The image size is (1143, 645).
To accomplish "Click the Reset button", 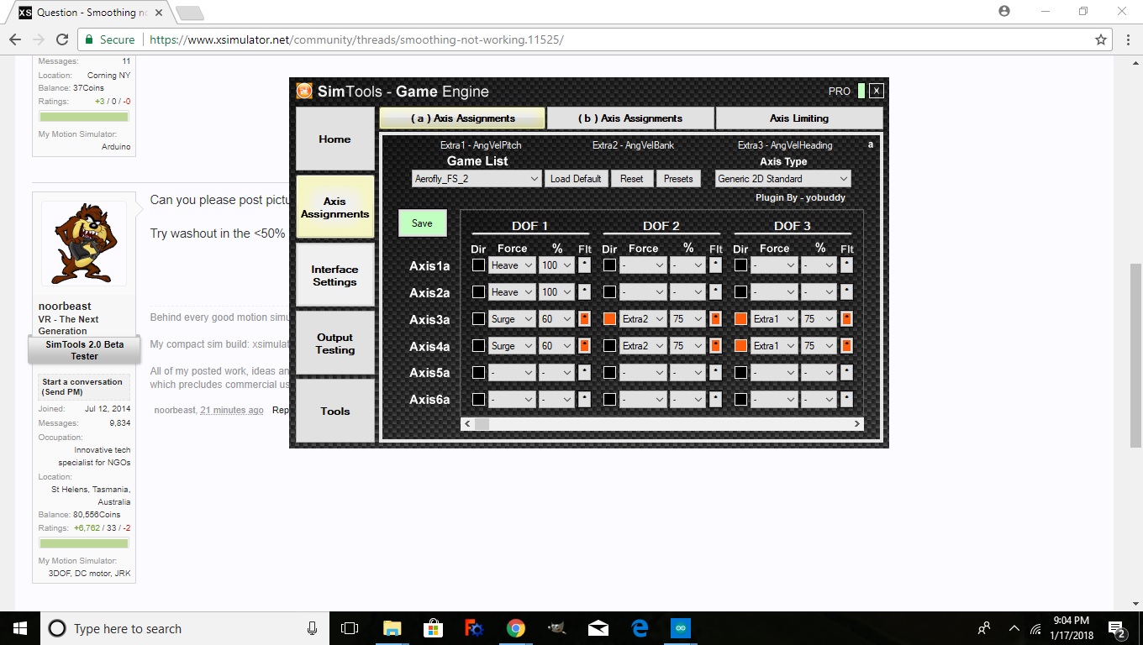I will (x=631, y=179).
